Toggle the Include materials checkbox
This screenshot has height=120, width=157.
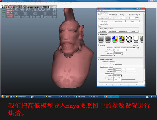coord(114,52)
